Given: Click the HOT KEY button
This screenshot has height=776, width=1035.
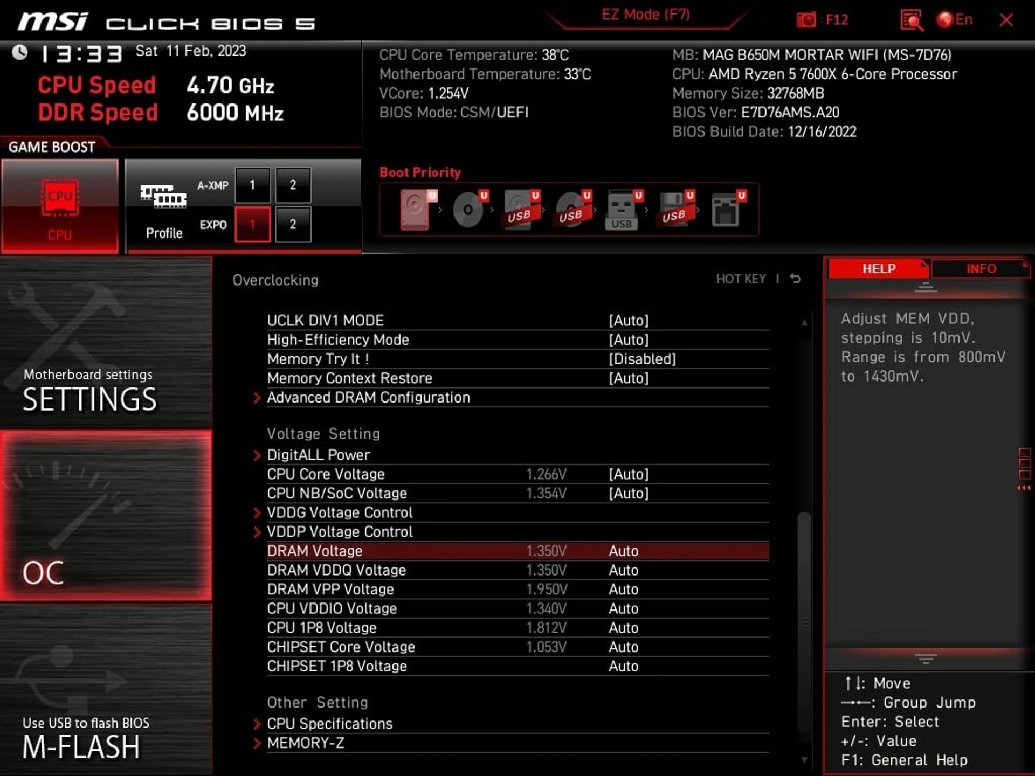Looking at the screenshot, I should (x=741, y=279).
